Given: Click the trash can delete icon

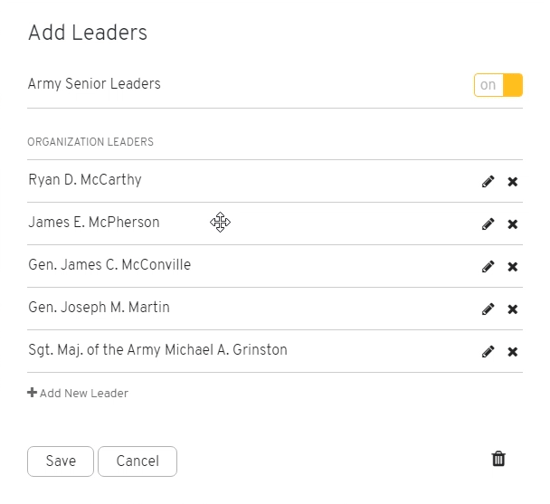Looking at the screenshot, I should click(498, 459).
